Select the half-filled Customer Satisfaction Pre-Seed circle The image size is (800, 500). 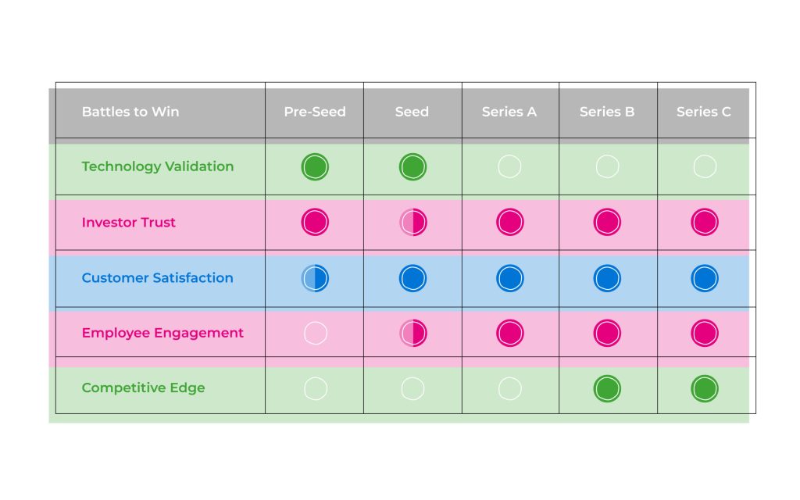click(x=315, y=279)
